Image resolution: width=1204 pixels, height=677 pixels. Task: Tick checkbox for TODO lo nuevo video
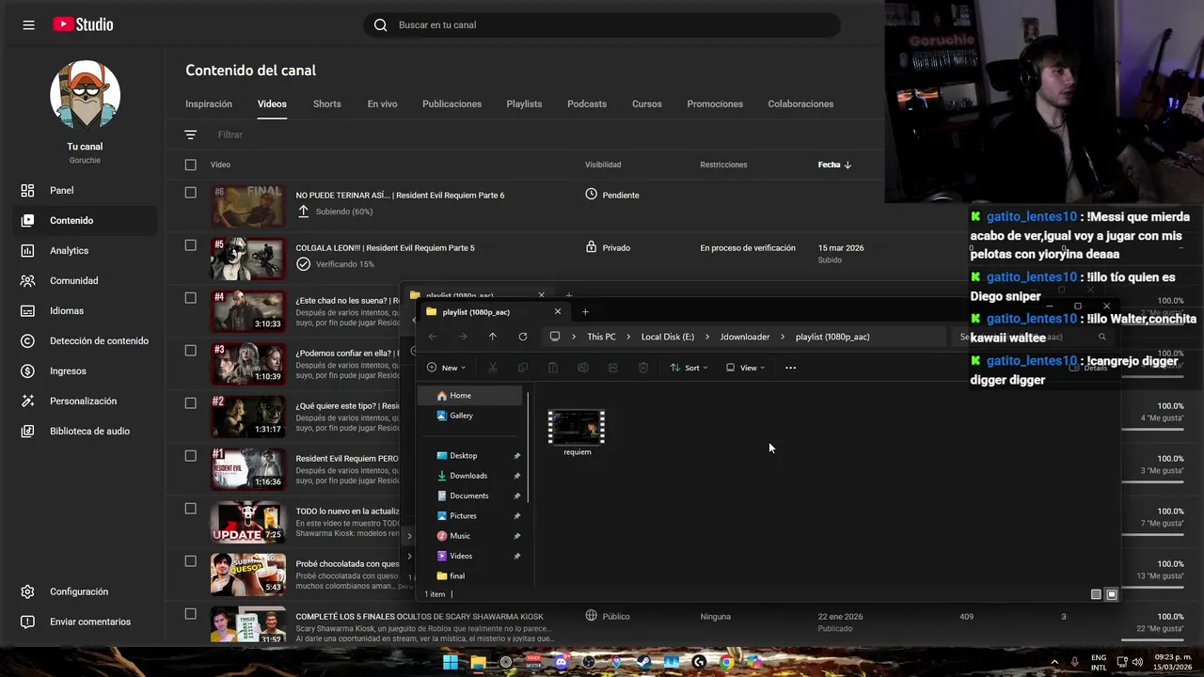pyautogui.click(x=191, y=509)
